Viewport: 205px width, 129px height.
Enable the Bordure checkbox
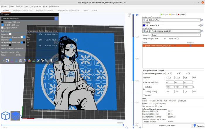pyautogui.click(x=177, y=38)
